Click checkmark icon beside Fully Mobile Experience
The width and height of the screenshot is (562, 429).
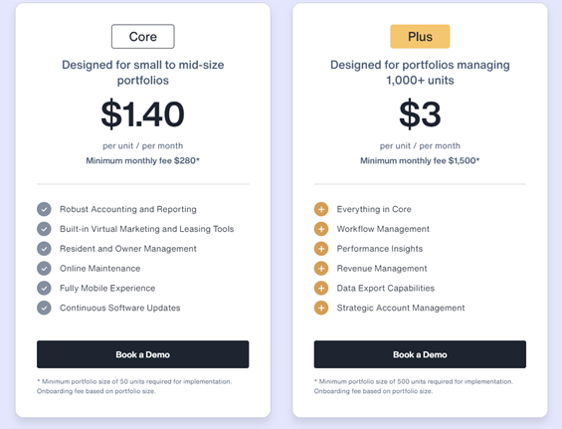point(44,288)
